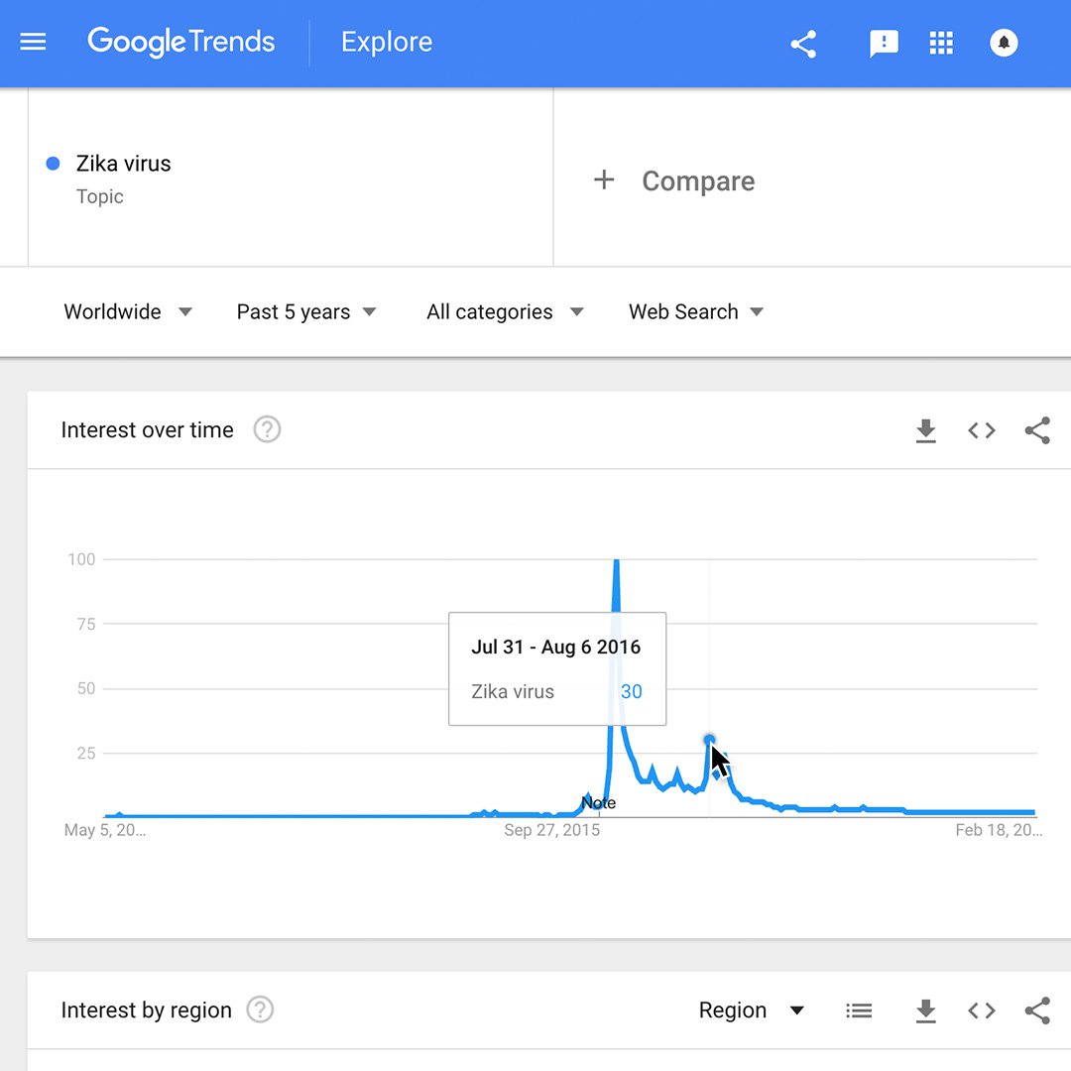
Task: Embed the Interest over time chart
Action: coord(981,430)
